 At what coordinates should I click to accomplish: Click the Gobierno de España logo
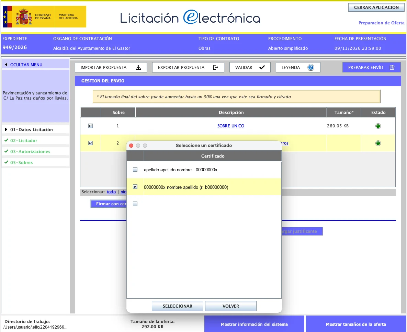coord(44,16)
